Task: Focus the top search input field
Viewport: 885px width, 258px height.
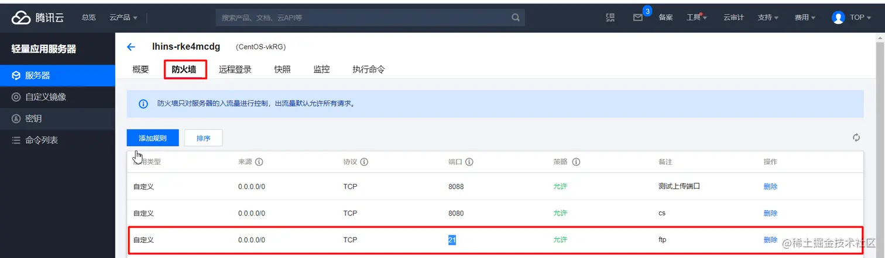Action: [363, 18]
